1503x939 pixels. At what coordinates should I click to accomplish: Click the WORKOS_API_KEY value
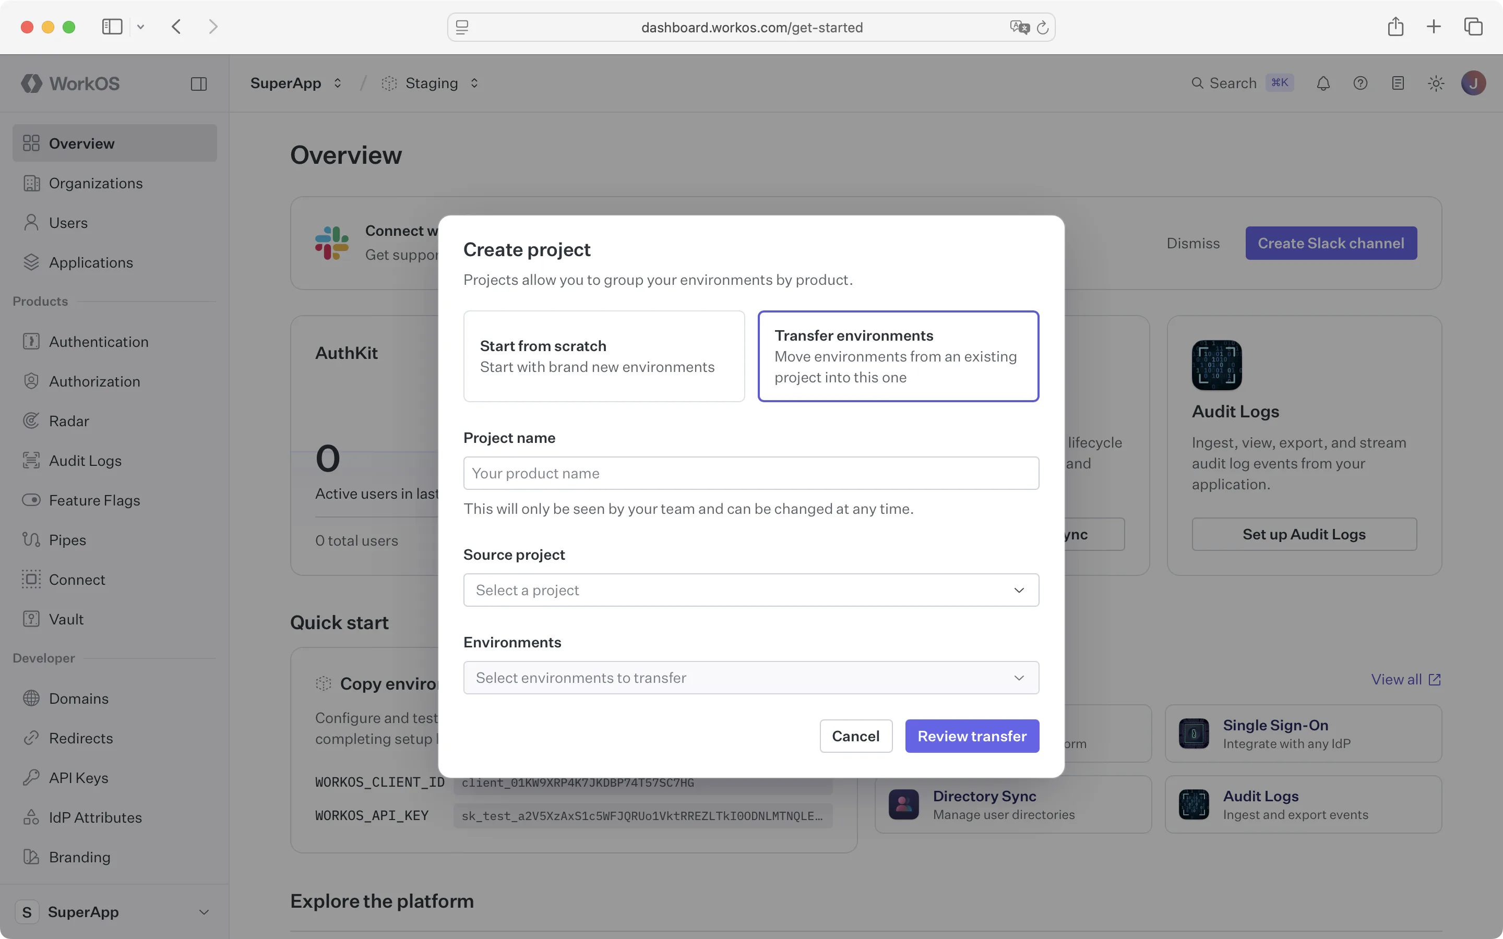643,816
